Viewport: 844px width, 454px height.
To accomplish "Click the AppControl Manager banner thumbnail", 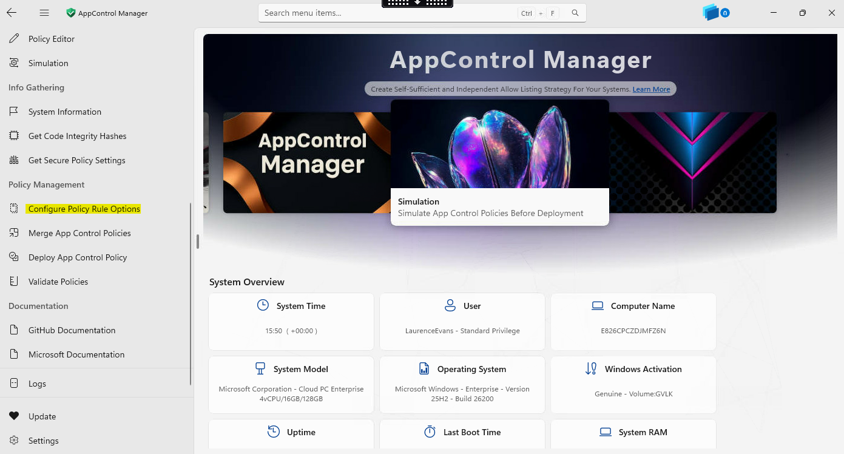I will 307,163.
